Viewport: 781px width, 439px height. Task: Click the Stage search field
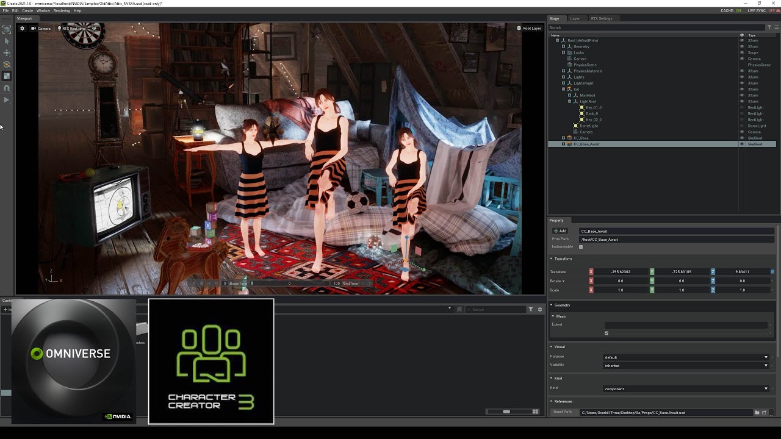[x=656, y=27]
